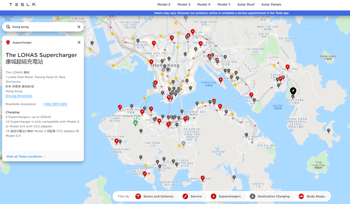Open the Model X menu item

[204, 4]
